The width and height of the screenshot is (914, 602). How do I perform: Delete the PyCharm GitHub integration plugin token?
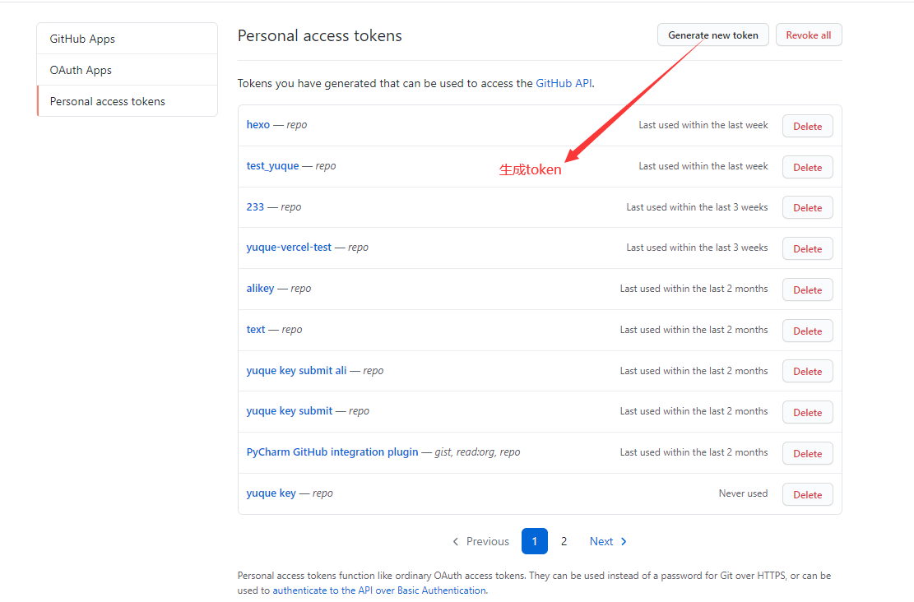point(807,453)
